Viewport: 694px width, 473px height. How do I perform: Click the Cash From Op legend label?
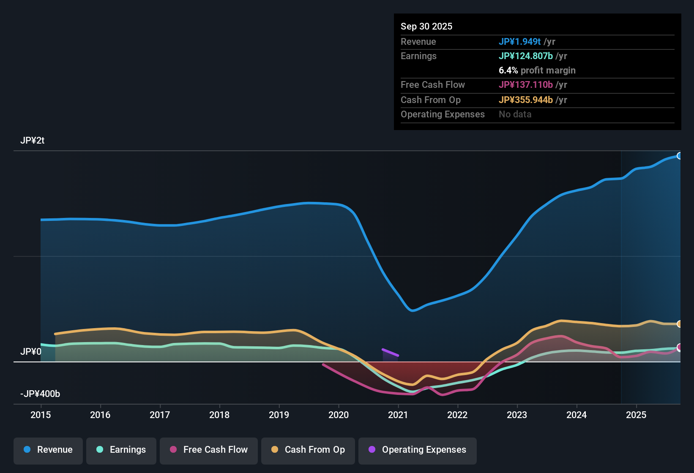tap(314, 450)
